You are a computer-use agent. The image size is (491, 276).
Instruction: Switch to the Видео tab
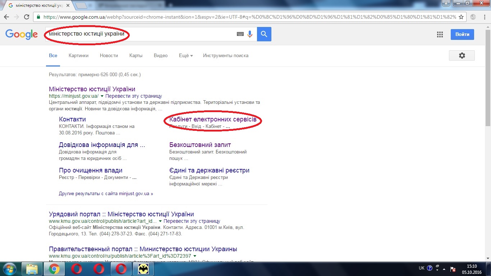[x=161, y=56]
